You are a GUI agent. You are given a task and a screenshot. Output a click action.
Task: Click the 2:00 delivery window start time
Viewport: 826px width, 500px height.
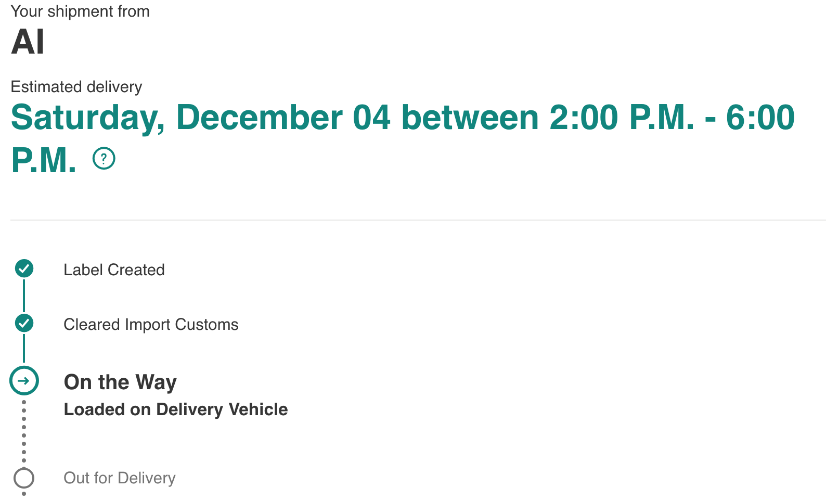(584, 117)
